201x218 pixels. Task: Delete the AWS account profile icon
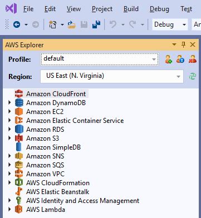tap(193, 60)
